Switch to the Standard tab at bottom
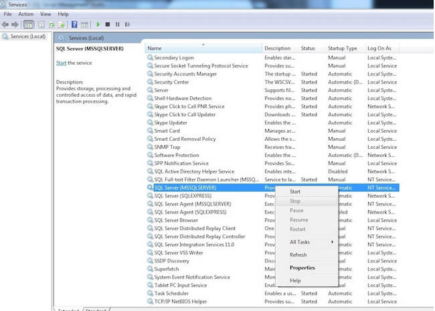The width and height of the screenshot is (435, 311). point(96,310)
